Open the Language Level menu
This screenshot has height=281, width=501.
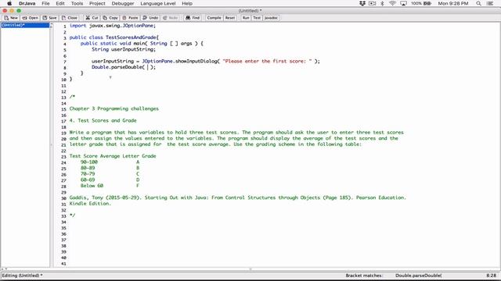[158, 3]
